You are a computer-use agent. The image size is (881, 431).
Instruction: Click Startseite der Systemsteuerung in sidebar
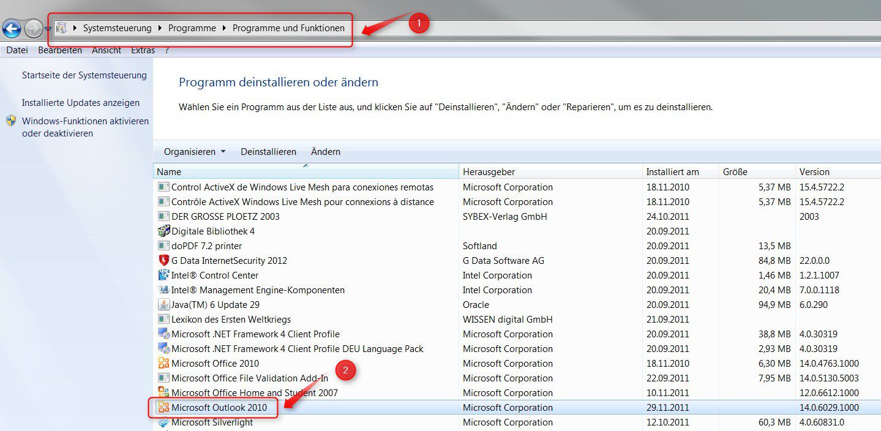(x=84, y=75)
